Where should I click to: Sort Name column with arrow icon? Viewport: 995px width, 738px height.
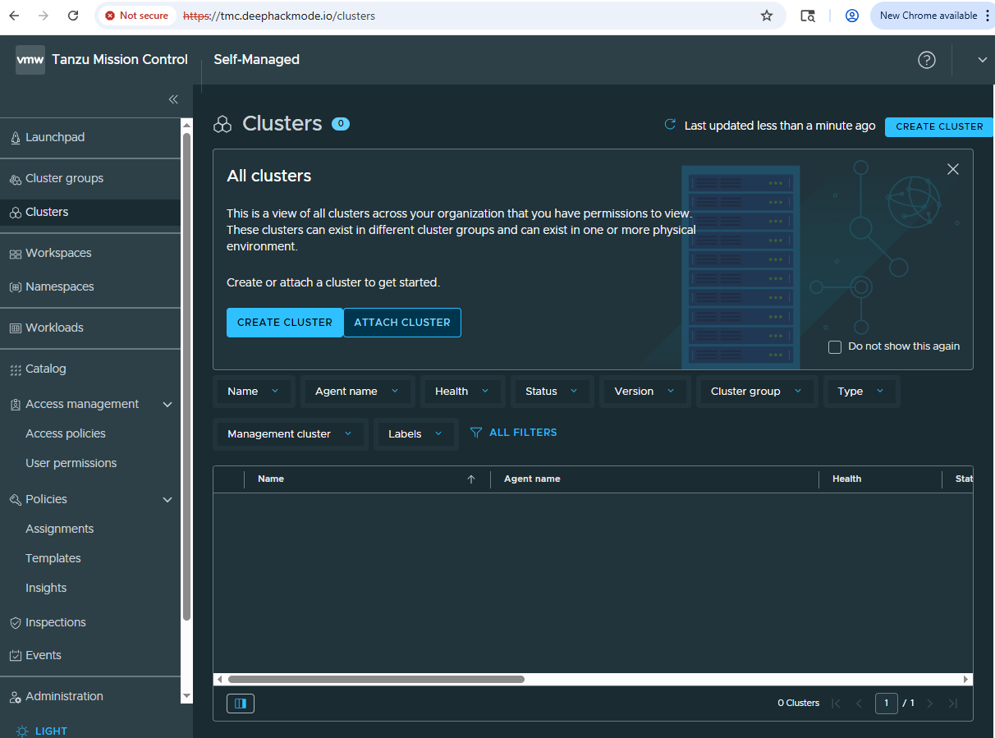click(471, 479)
